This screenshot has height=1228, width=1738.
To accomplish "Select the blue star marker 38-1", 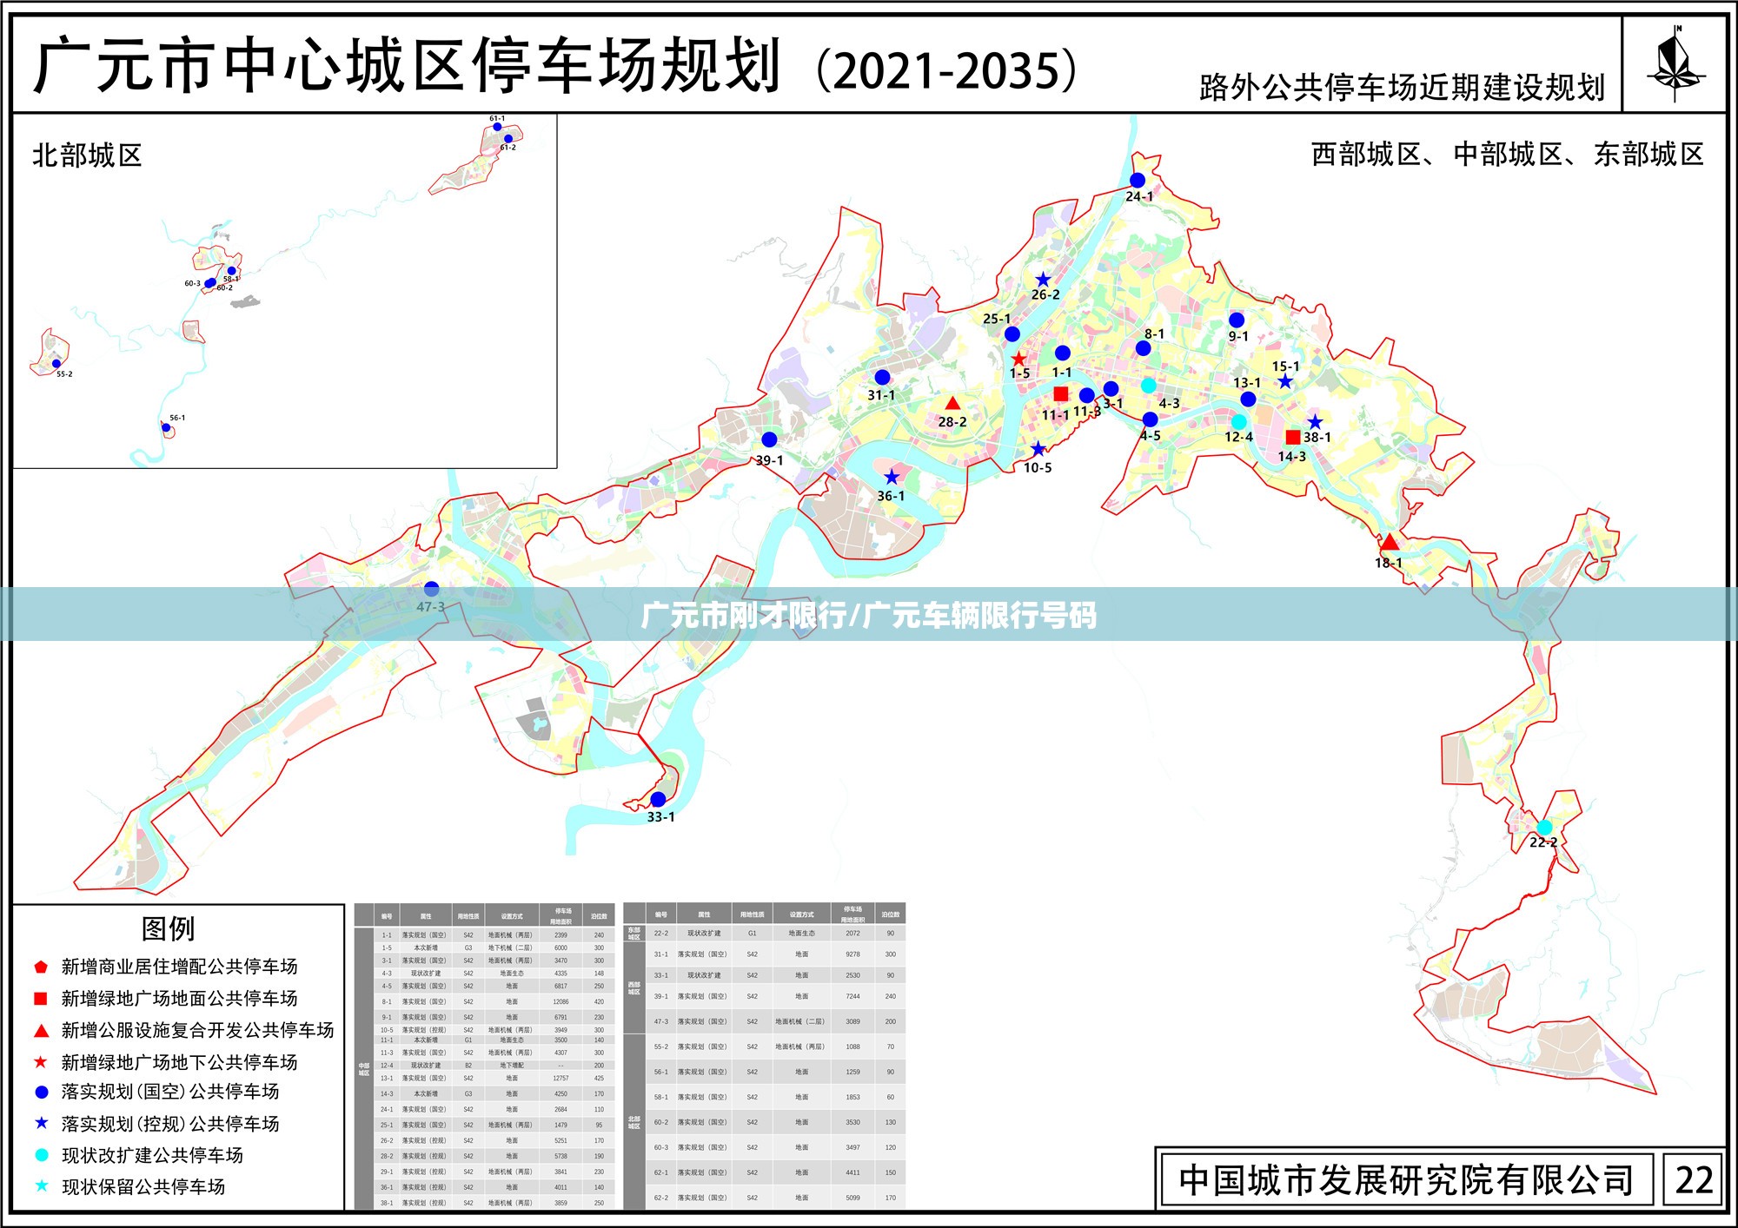I will point(1316,422).
